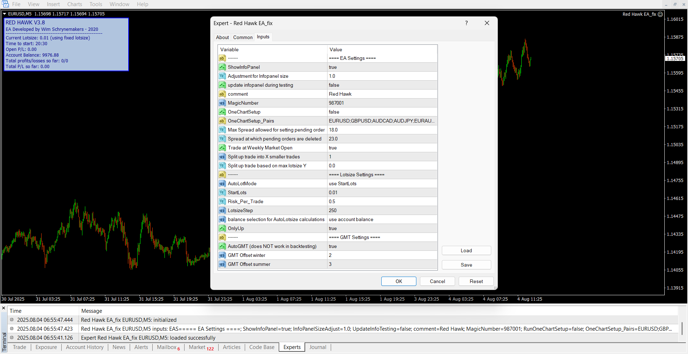Screen dimensions: 688x354
Task: Open the Charts menu
Action: (75, 4)
